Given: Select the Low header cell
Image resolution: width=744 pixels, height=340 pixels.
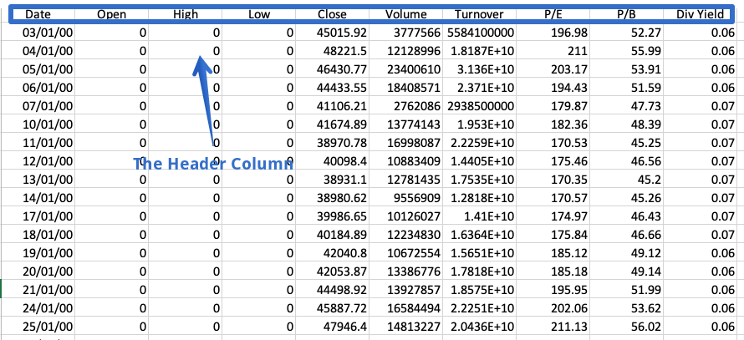Looking at the screenshot, I should pos(258,14).
